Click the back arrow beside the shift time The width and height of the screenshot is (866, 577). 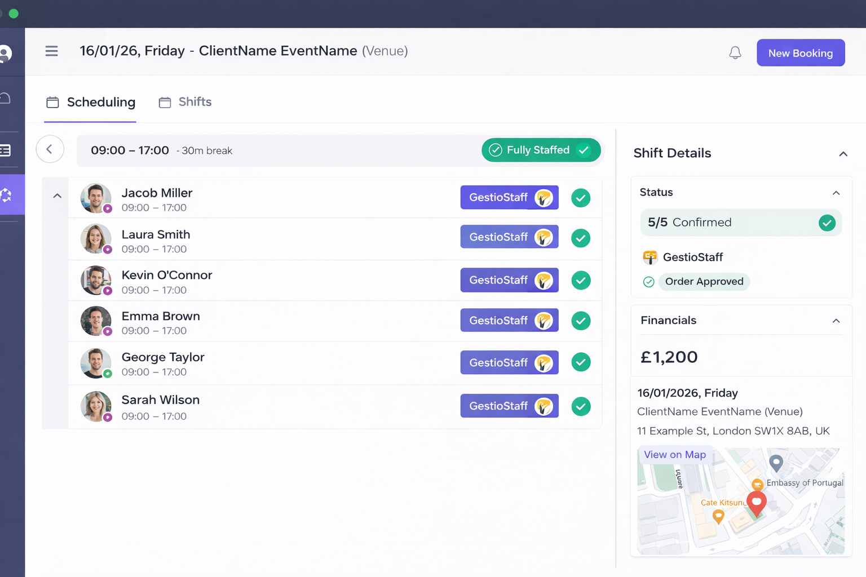[x=50, y=149]
